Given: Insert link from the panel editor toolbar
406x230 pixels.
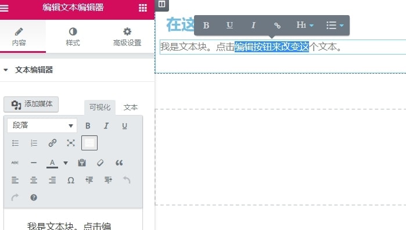Looking at the screenshot, I should [x=52, y=143].
